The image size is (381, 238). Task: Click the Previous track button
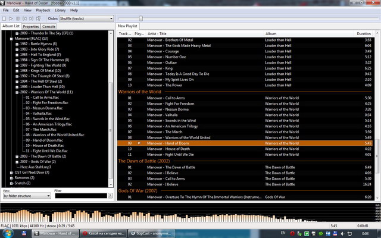(x=24, y=18)
